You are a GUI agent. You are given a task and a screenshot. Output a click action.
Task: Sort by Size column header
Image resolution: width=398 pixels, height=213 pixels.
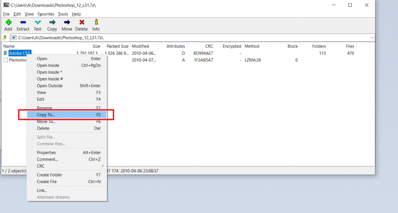point(88,46)
